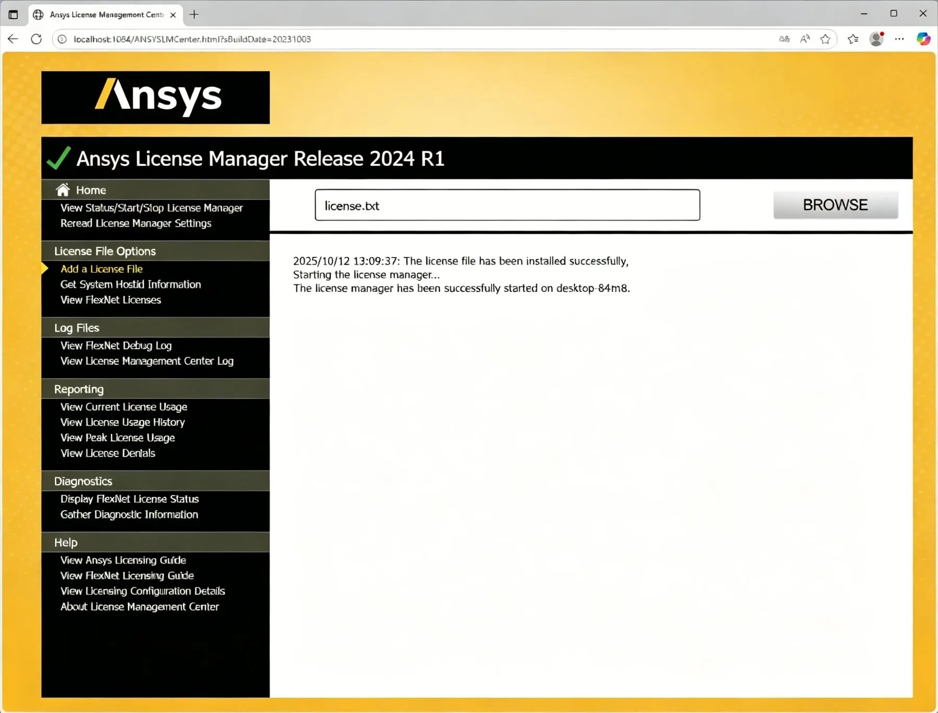The width and height of the screenshot is (938, 713).
Task: Click the Home house icon in sidebar
Action: 63,190
